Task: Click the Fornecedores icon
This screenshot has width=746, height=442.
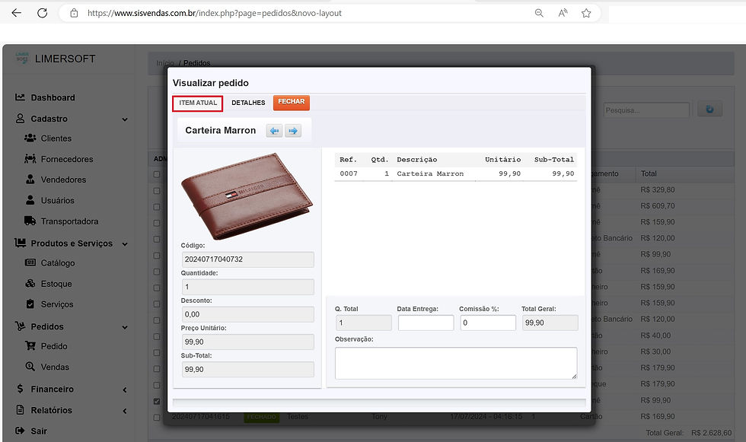Action: [30, 159]
